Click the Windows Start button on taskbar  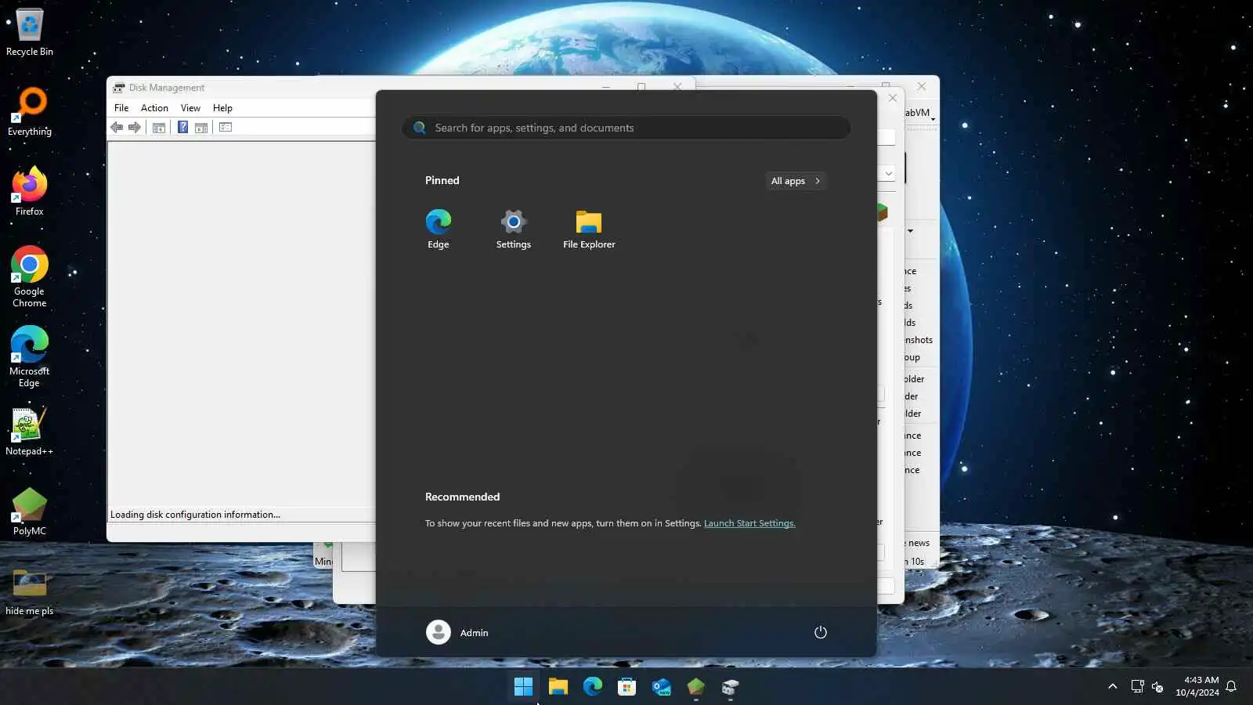(523, 687)
